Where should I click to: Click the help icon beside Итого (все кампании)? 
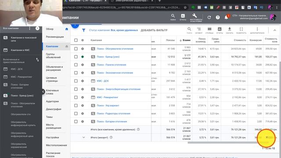tap(138, 129)
